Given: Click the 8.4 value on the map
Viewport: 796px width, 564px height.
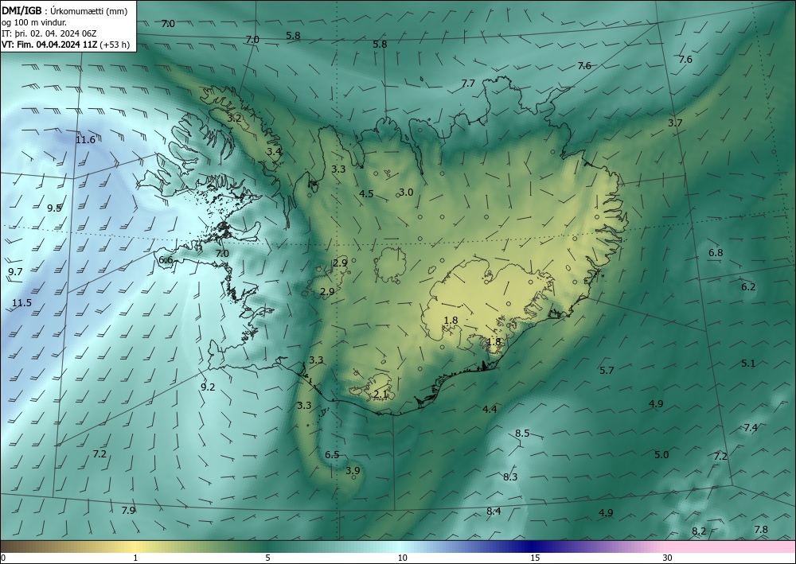Looking at the screenshot, I should [x=494, y=511].
